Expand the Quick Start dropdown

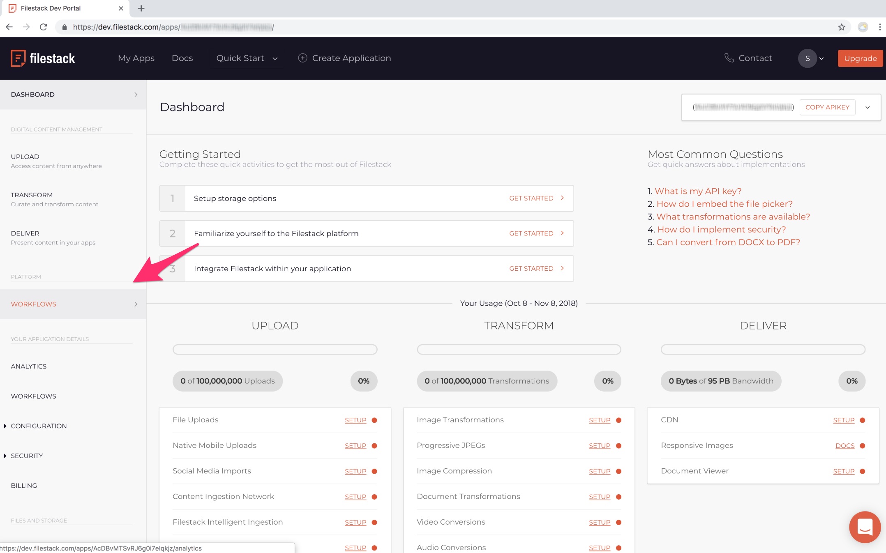point(247,58)
